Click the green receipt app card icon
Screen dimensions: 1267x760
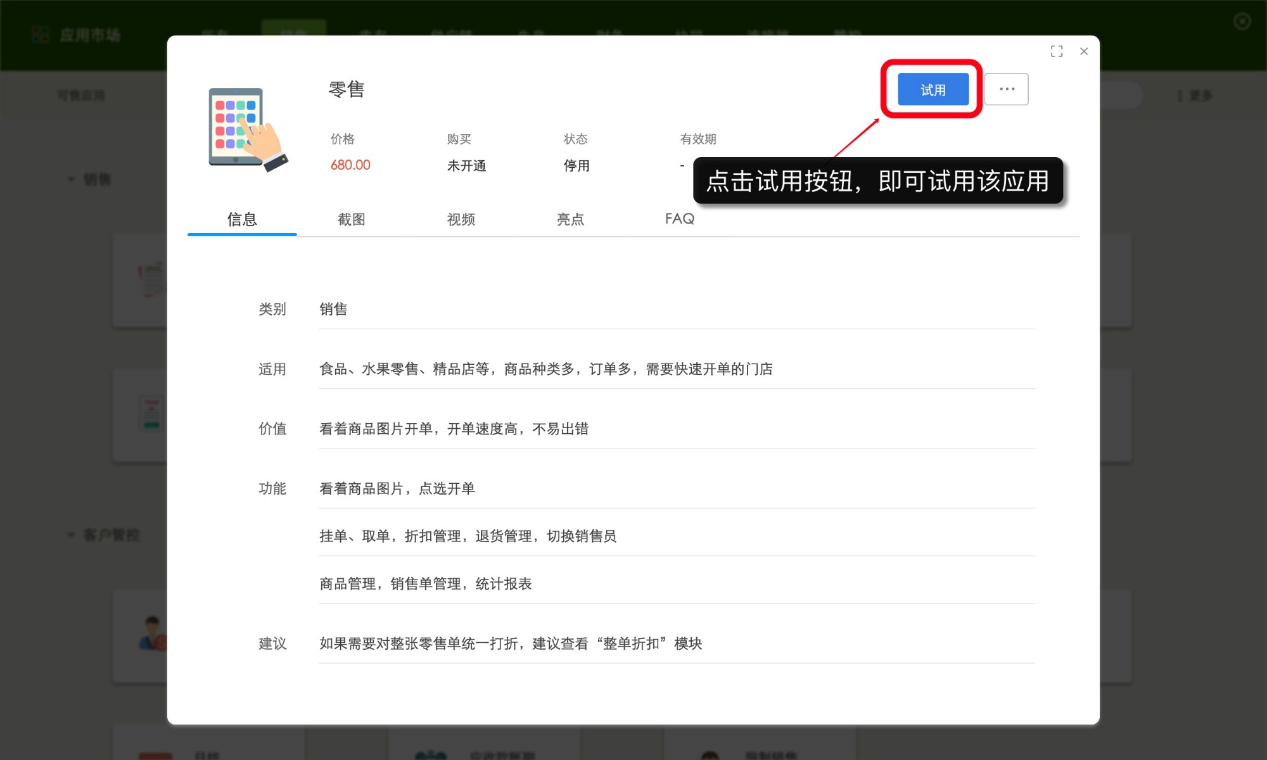[151, 414]
